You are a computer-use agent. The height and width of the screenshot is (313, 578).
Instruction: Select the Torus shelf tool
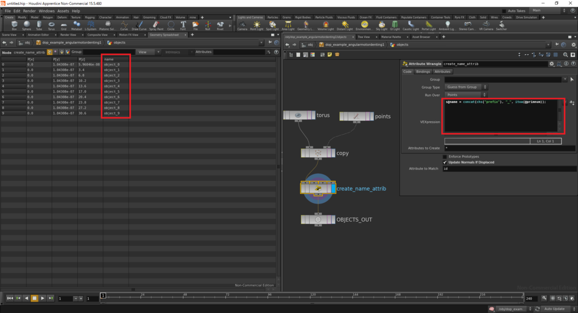(x=51, y=25)
